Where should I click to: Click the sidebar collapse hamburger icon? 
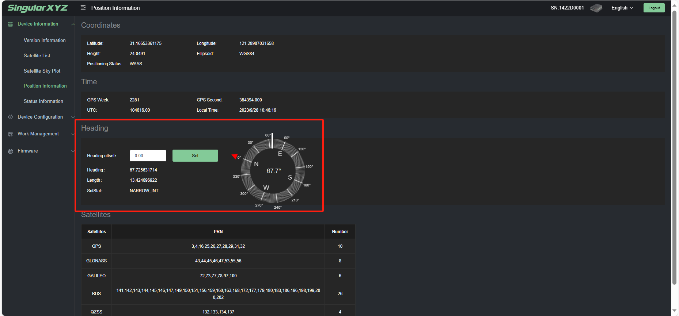(83, 8)
